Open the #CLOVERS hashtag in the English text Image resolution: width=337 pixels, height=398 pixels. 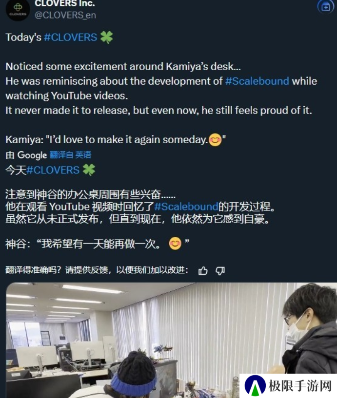click(x=70, y=38)
